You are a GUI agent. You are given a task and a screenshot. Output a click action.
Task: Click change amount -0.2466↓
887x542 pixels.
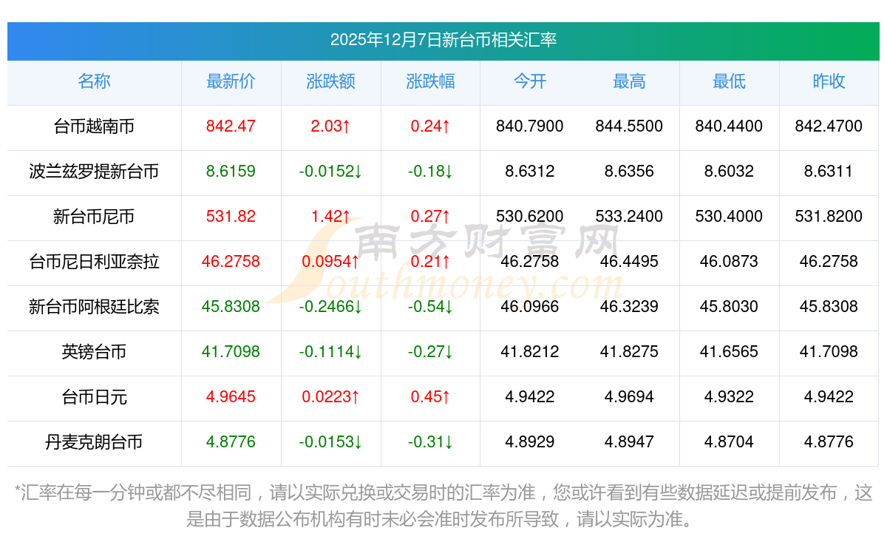tap(330, 307)
